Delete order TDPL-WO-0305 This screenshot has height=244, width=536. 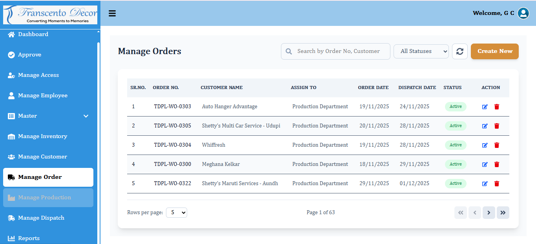pyautogui.click(x=496, y=126)
